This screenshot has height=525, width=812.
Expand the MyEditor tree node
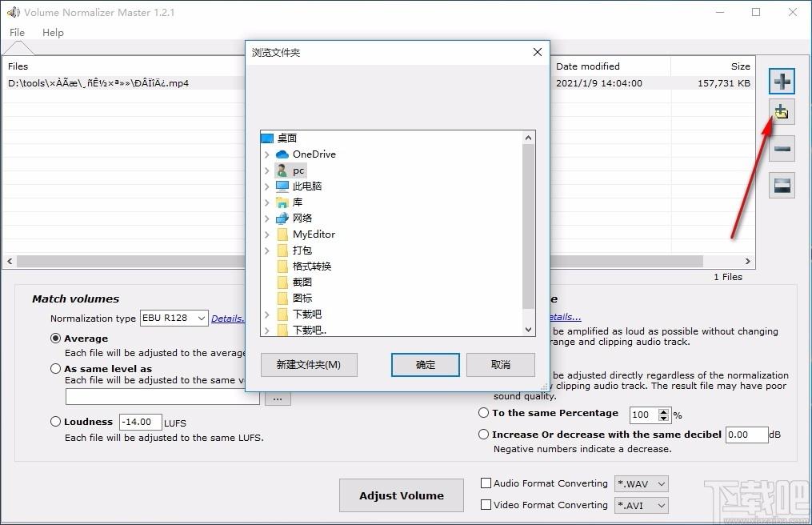point(266,234)
